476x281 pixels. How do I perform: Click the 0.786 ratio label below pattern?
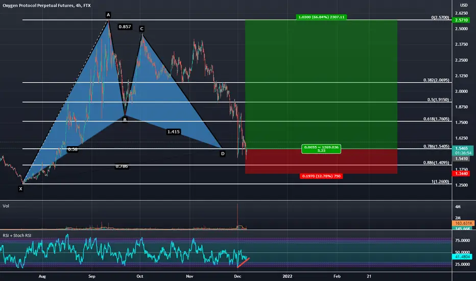122,166
